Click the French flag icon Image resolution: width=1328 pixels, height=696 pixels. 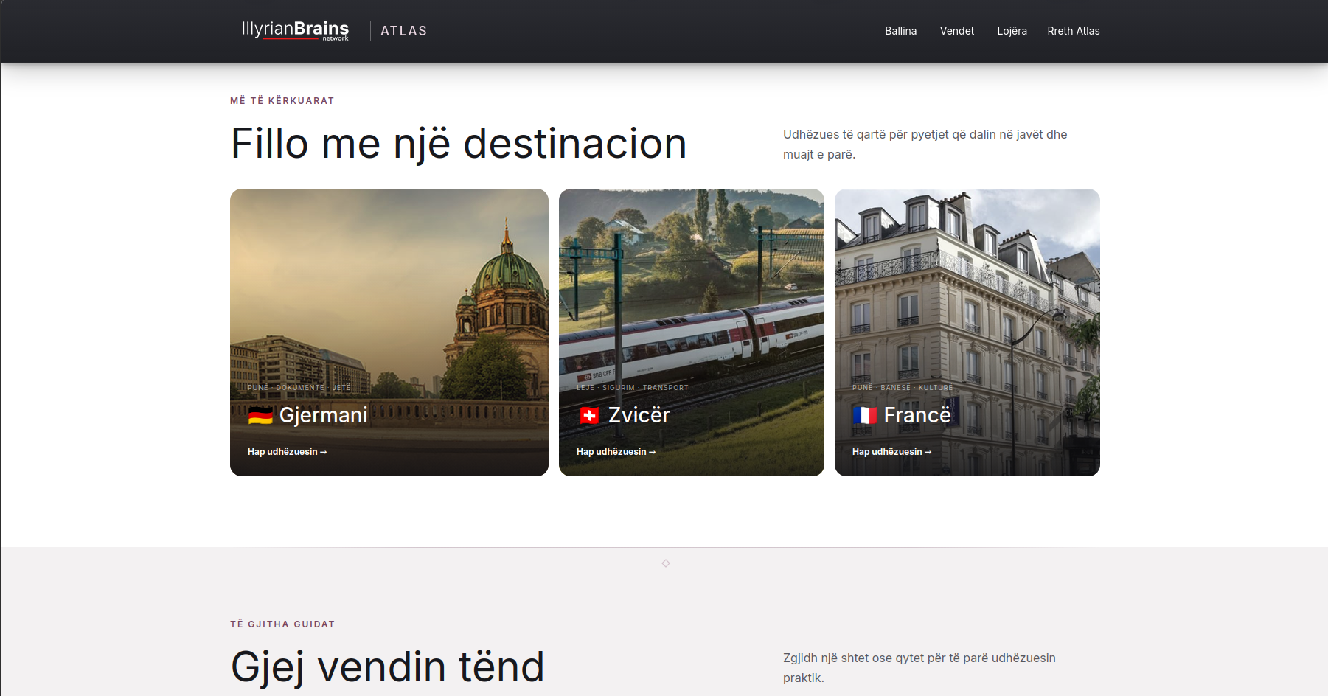click(865, 416)
